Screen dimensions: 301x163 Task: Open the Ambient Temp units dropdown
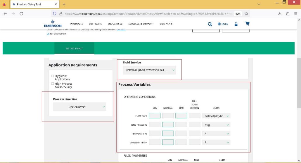216,143
